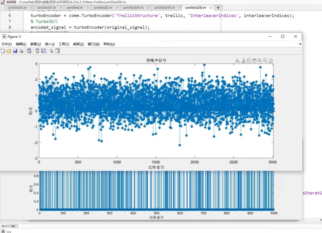Image resolution: width=322 pixels, height=233 pixels.
Task: Open the 查看(V) menu
Action: point(36,44)
